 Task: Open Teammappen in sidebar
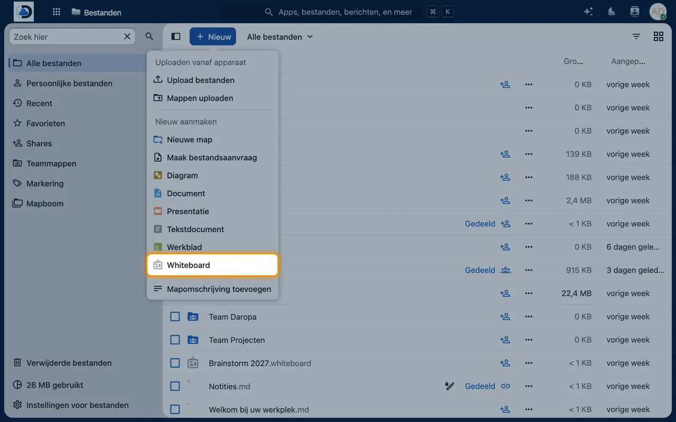coord(77,164)
